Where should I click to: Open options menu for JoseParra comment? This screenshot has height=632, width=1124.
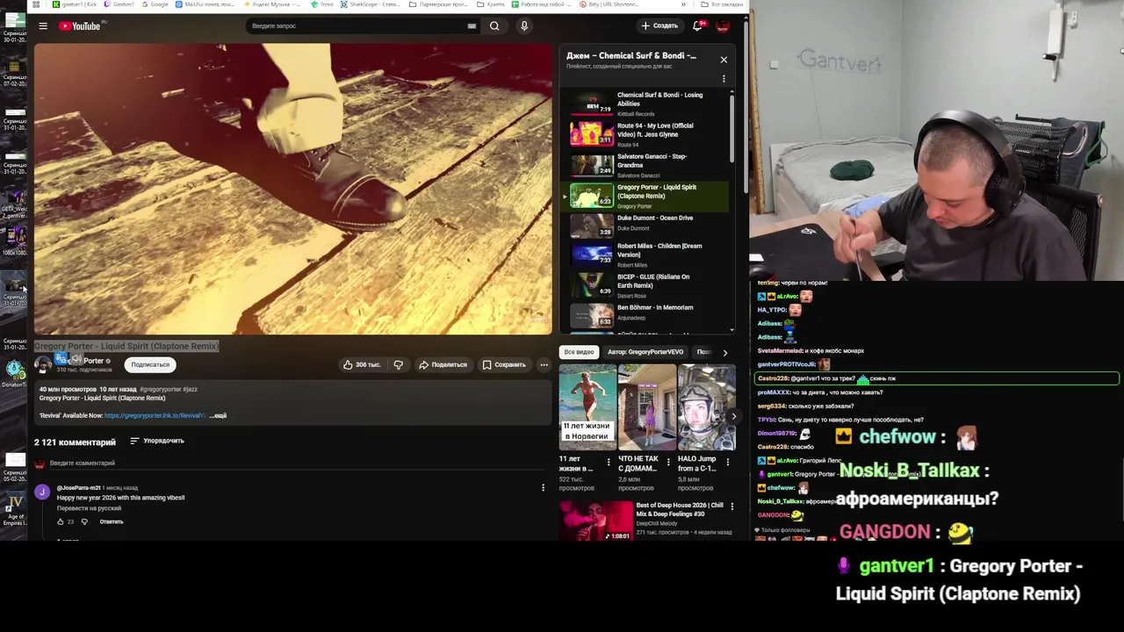543,488
